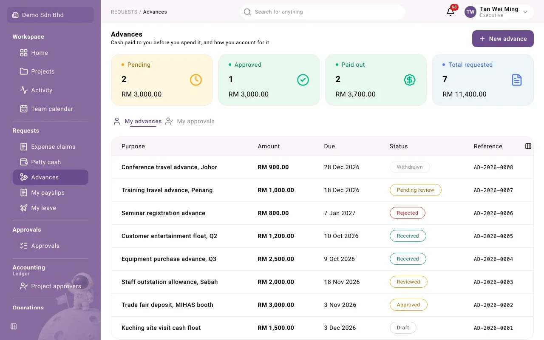Screen dimensions: 544x340
Task: Click the Activity pulse icon
Action: pos(24,90)
